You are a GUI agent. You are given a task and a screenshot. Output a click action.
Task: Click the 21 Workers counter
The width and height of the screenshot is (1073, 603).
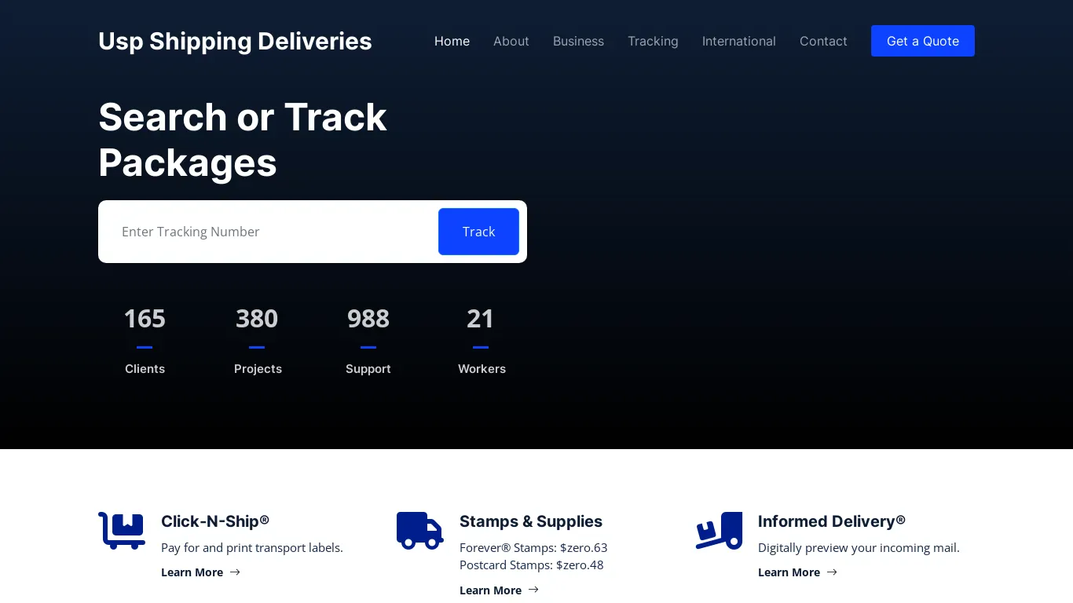[x=482, y=340]
